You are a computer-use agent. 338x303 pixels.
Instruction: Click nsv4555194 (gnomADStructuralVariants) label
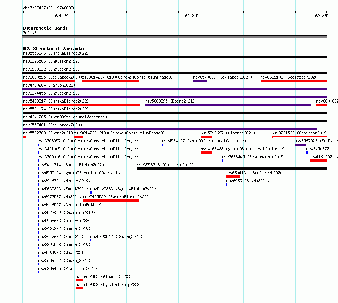pyautogui.click(x=80, y=173)
